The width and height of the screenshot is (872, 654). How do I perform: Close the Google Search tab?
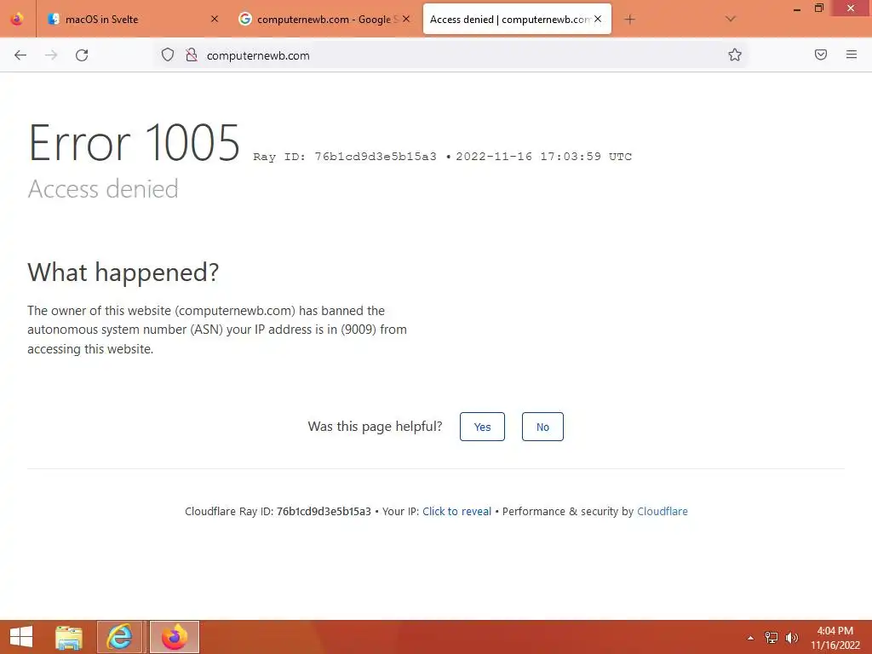tap(406, 19)
